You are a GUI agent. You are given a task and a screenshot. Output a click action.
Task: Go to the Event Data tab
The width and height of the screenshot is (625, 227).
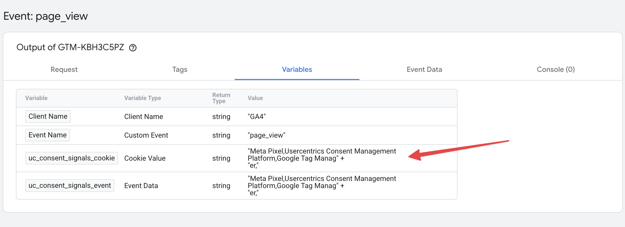coord(424,69)
